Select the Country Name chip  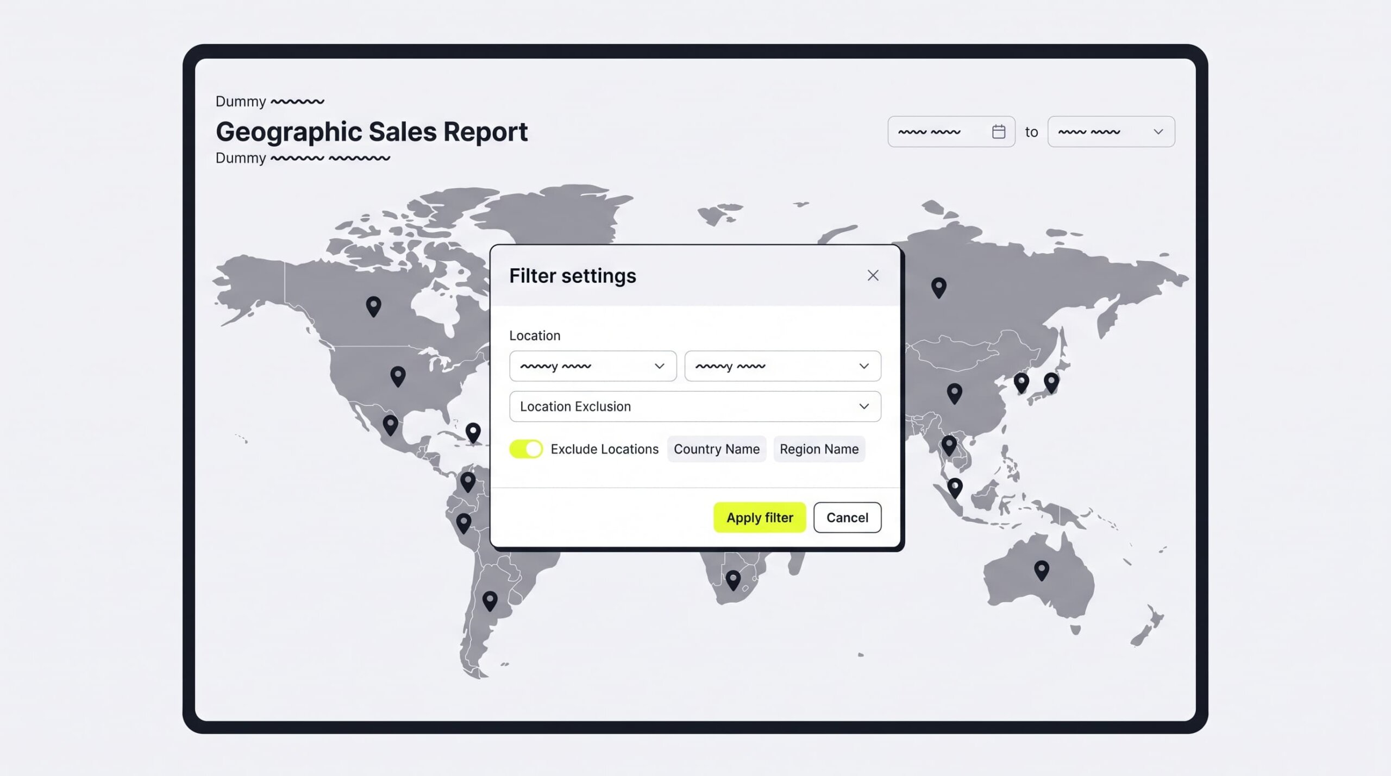717,449
